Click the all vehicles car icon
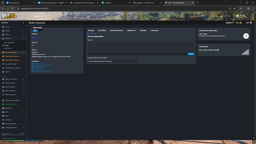This screenshot has width=256, height=144. pyautogui.click(x=3, y=100)
